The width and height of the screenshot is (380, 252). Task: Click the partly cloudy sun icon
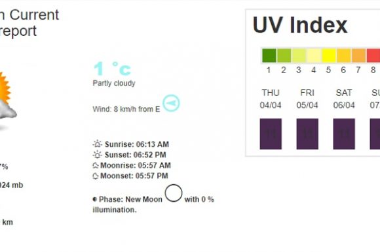[x=6, y=100]
